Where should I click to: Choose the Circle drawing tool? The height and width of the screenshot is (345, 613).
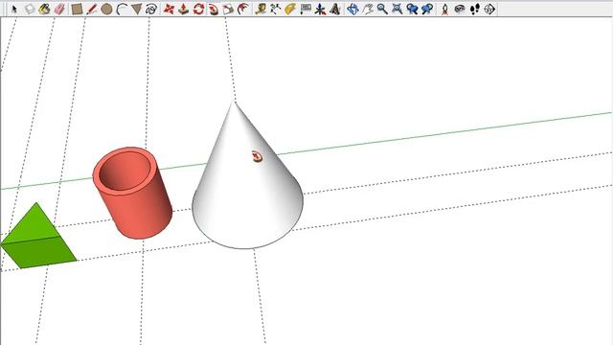point(106,9)
